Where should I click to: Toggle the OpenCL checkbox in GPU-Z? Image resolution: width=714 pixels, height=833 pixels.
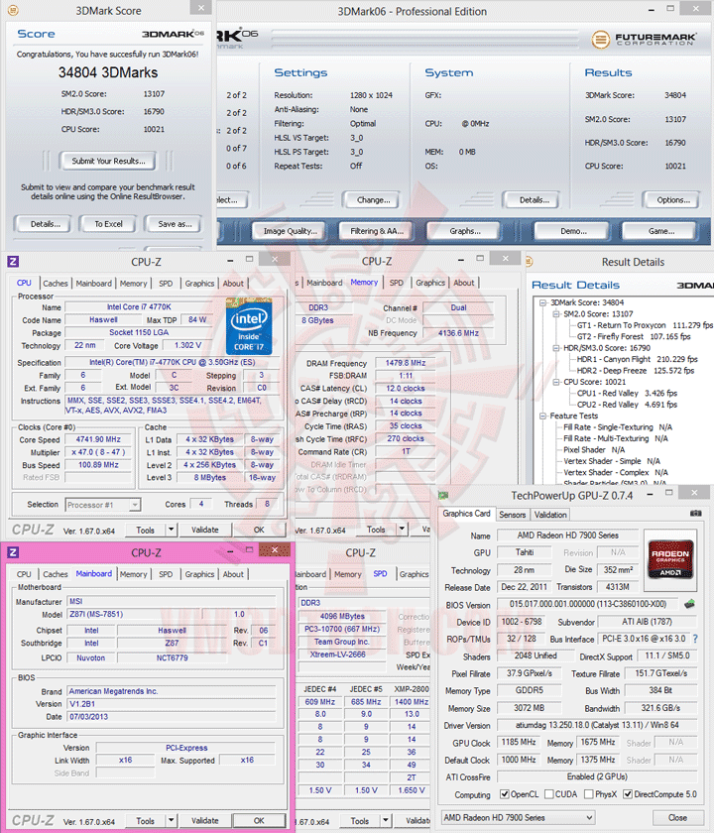tap(504, 794)
